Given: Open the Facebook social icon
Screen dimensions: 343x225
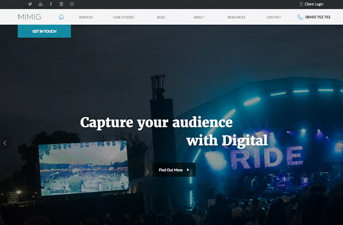Looking at the screenshot, I should pos(51,4).
